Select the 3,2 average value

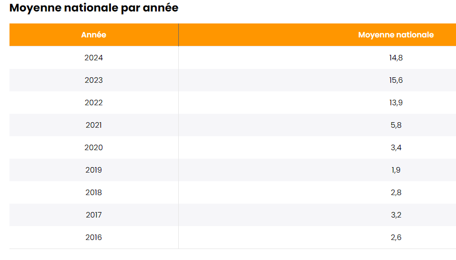pos(396,215)
